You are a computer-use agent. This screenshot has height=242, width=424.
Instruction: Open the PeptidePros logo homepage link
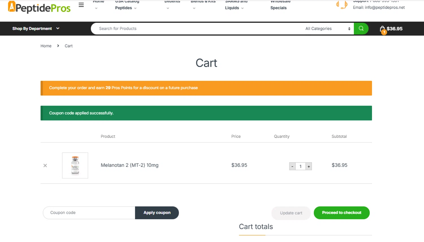coord(39,7)
